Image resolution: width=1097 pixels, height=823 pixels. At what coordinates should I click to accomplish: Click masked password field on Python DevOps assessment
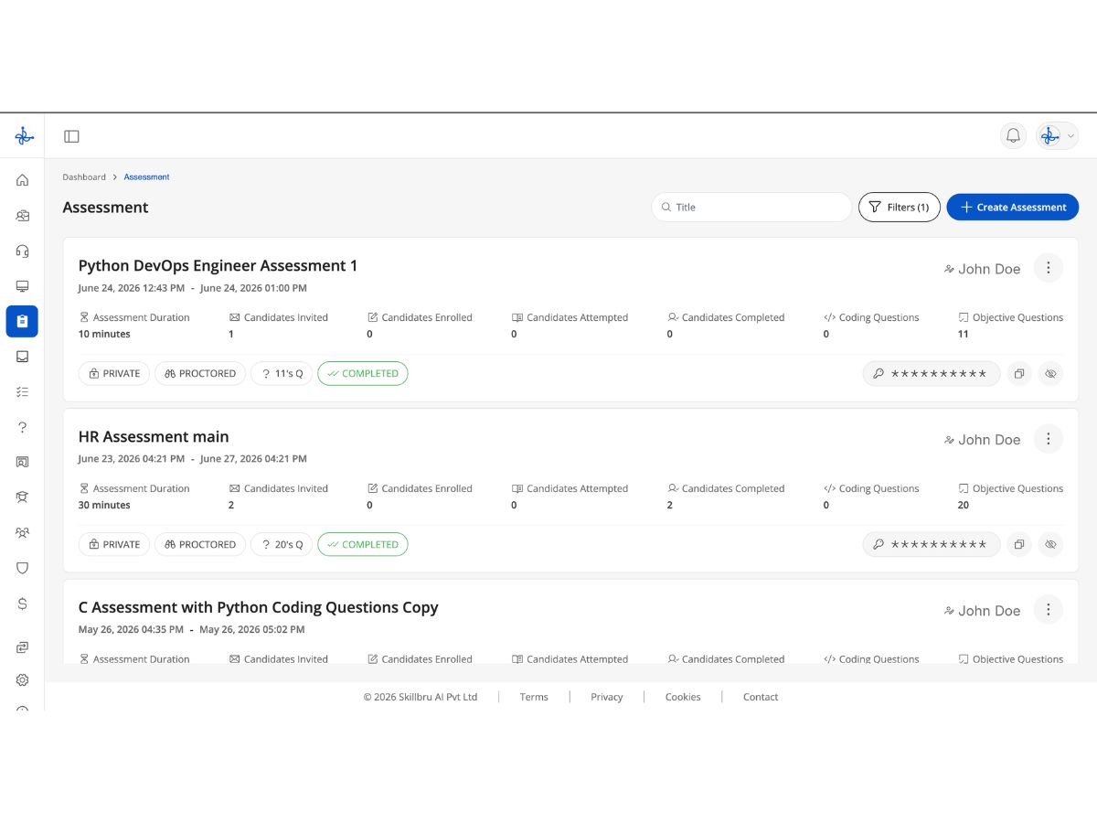932,373
